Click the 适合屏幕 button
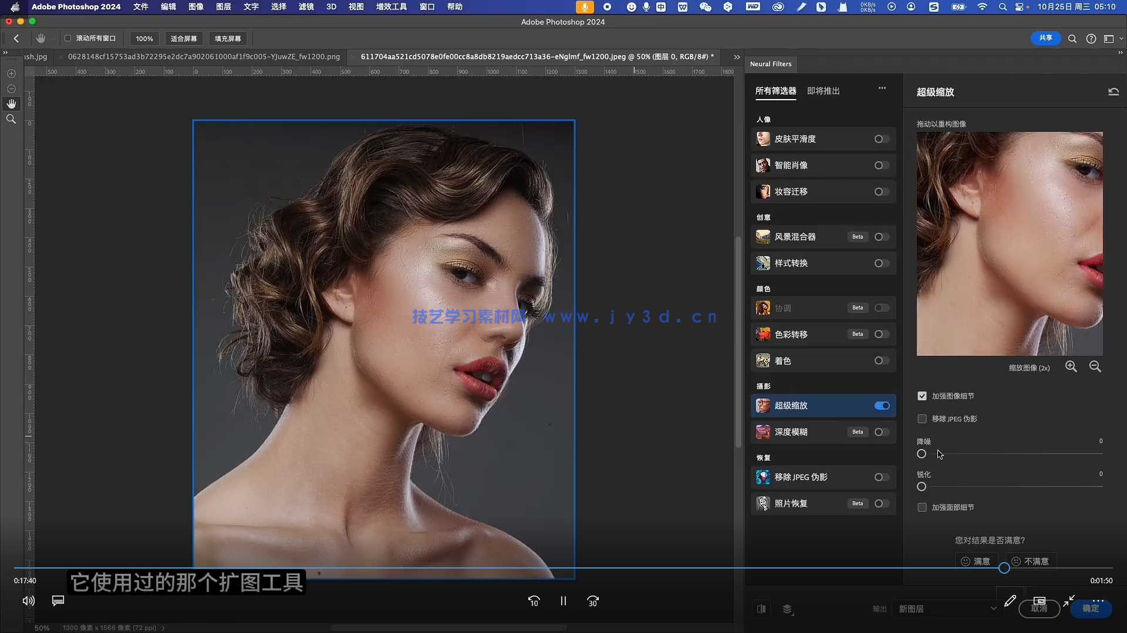The height and width of the screenshot is (633, 1127). pyautogui.click(x=184, y=39)
